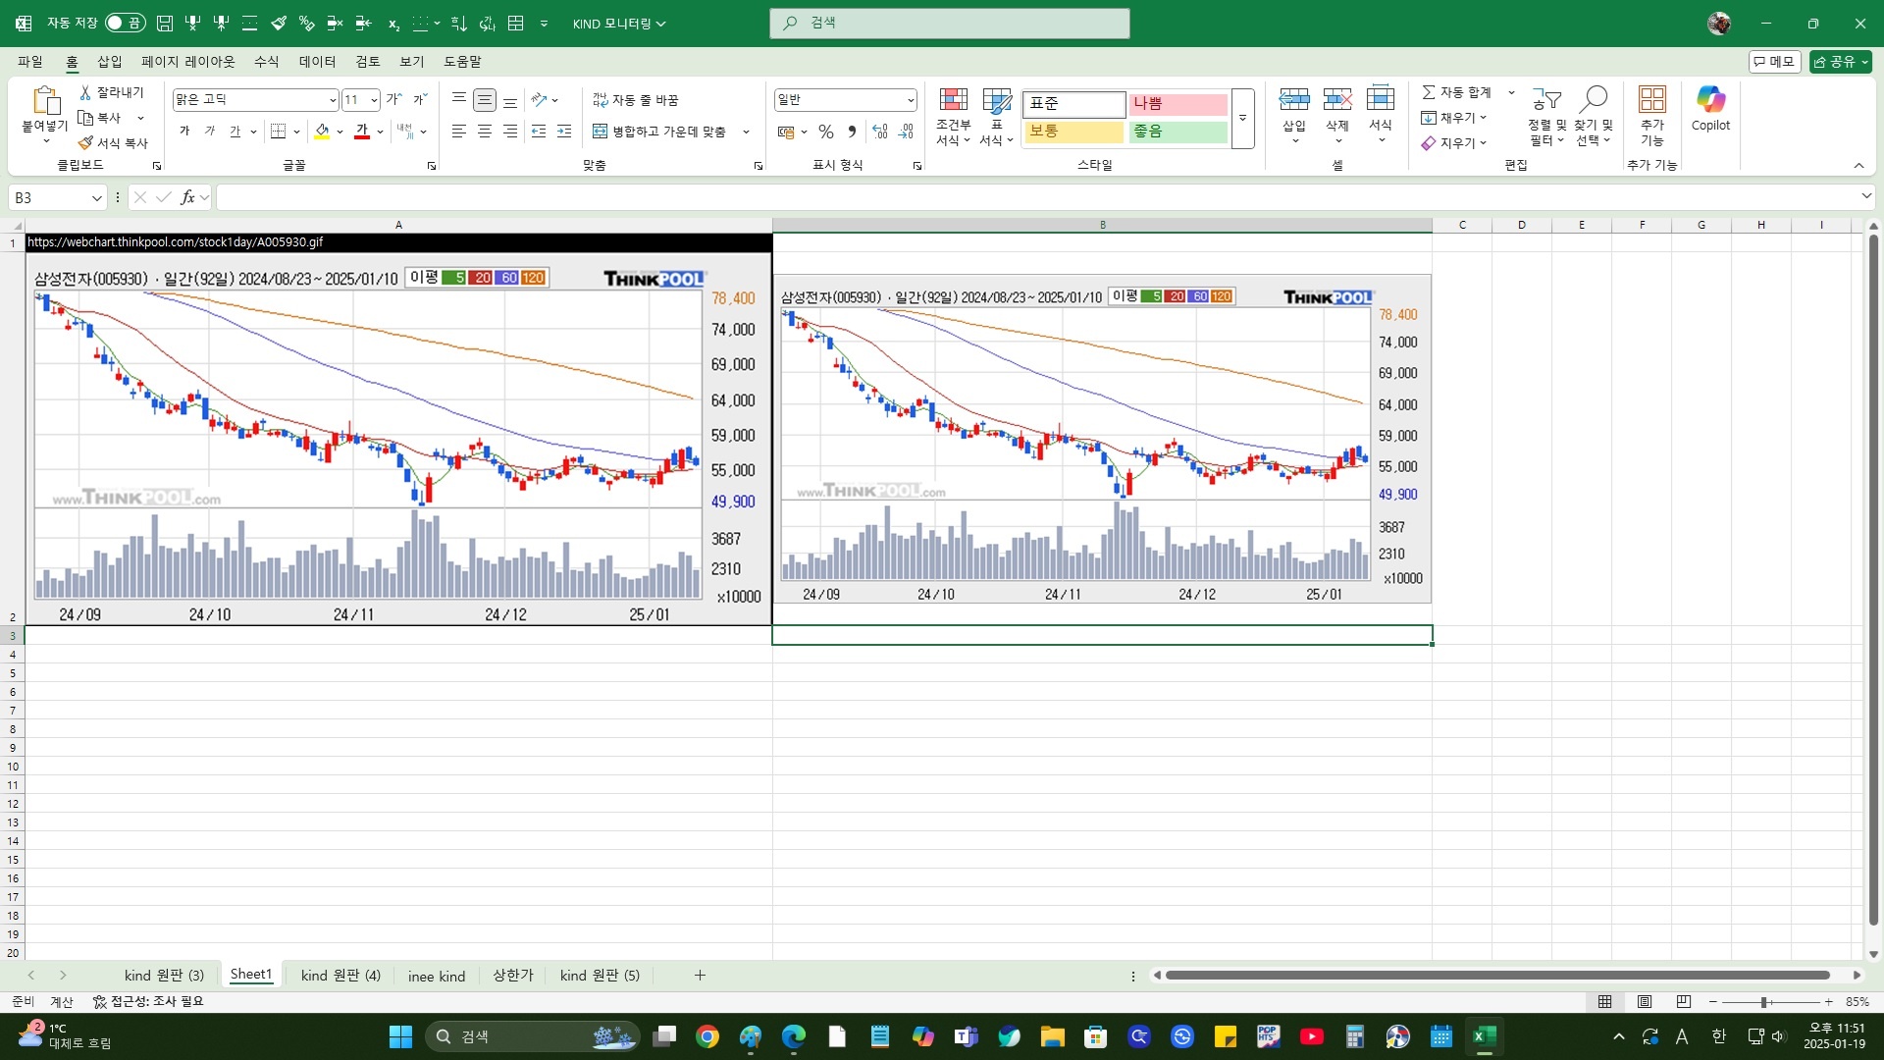The image size is (1884, 1060).
Task: Click the Save icon in the title bar
Action: click(x=165, y=23)
